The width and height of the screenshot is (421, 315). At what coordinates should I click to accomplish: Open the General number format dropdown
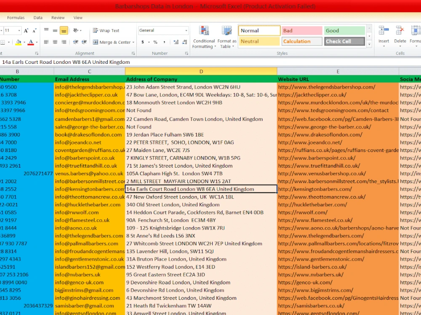(x=186, y=31)
